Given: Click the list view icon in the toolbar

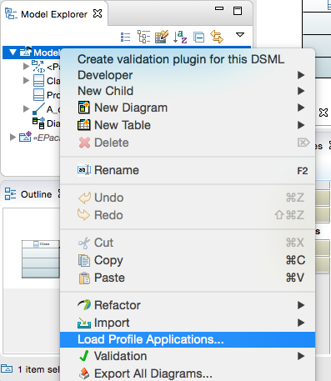Looking at the screenshot, I should coord(126,37).
